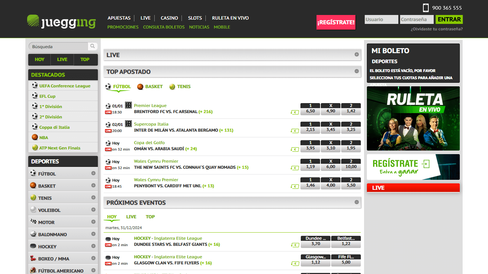This screenshot has height=274, width=488.
Task: Open the CONSULTA BOLETOS link
Action: (x=164, y=27)
